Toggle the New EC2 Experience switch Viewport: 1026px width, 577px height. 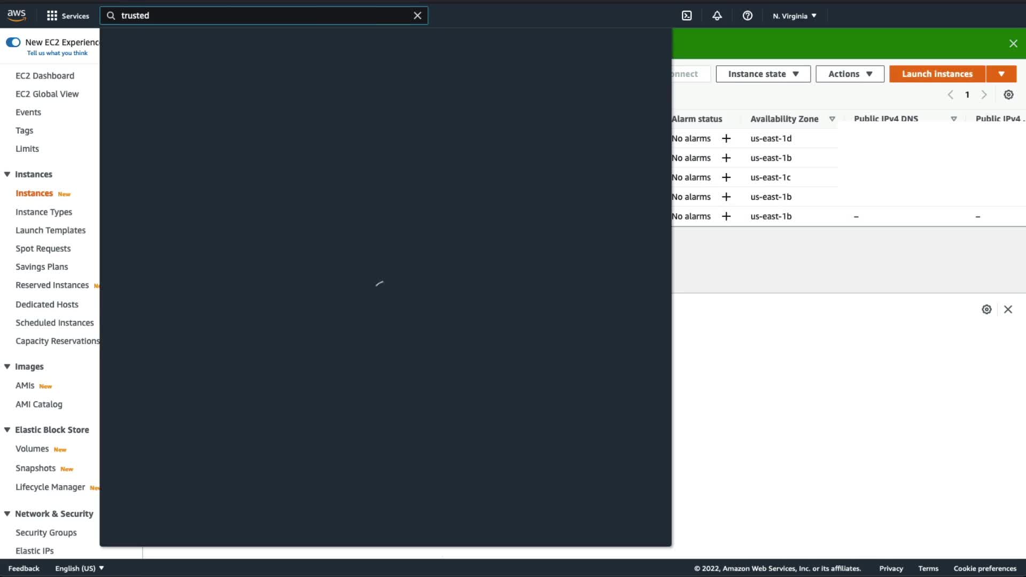point(13,42)
